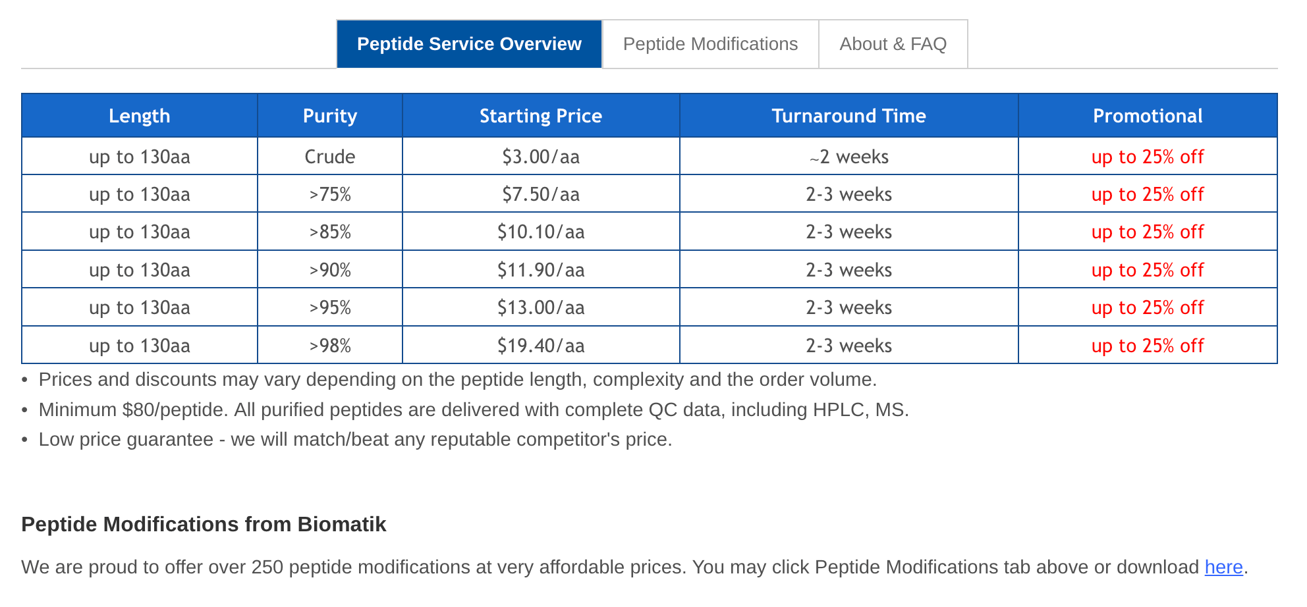Screen dimensions: 1307x607
Task: Click the Purity column header
Action: 329,116
